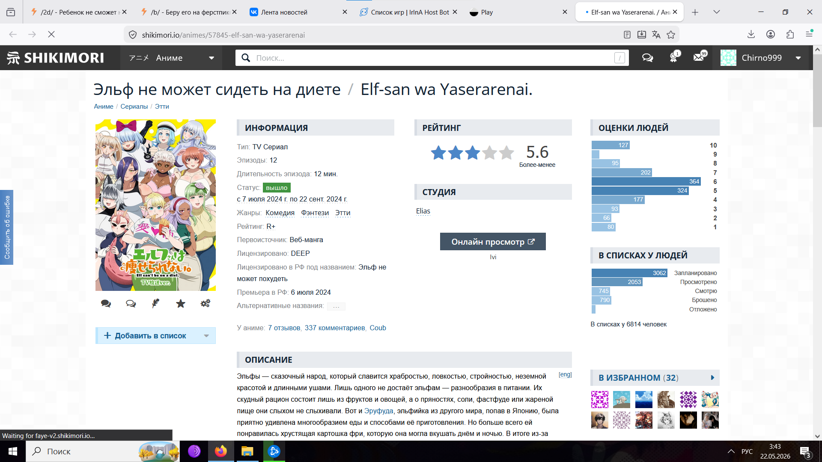Click the search magnifier icon

point(246,58)
